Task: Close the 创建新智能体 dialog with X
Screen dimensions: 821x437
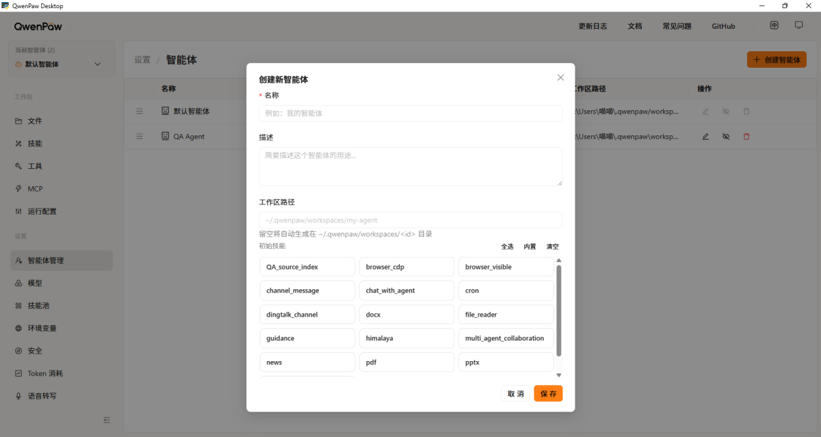Action: (x=560, y=78)
